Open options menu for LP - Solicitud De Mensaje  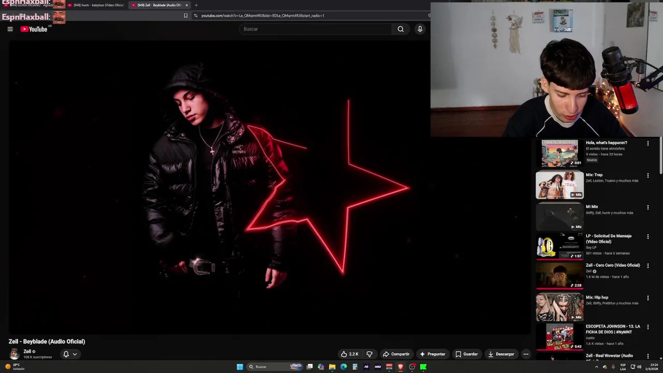tap(647, 237)
